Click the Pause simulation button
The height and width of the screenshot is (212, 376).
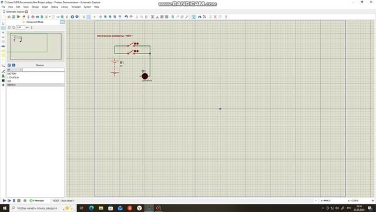pos(14,200)
